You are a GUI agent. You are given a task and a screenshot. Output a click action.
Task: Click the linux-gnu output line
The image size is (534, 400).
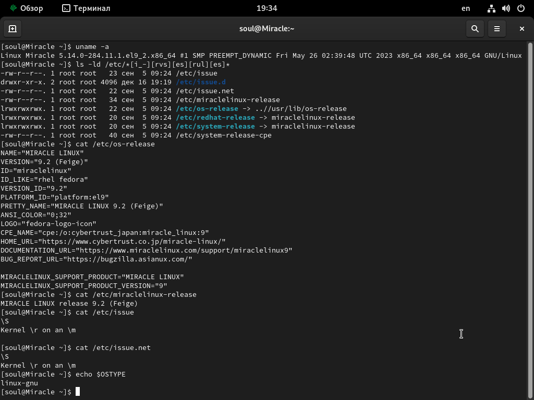point(19,383)
